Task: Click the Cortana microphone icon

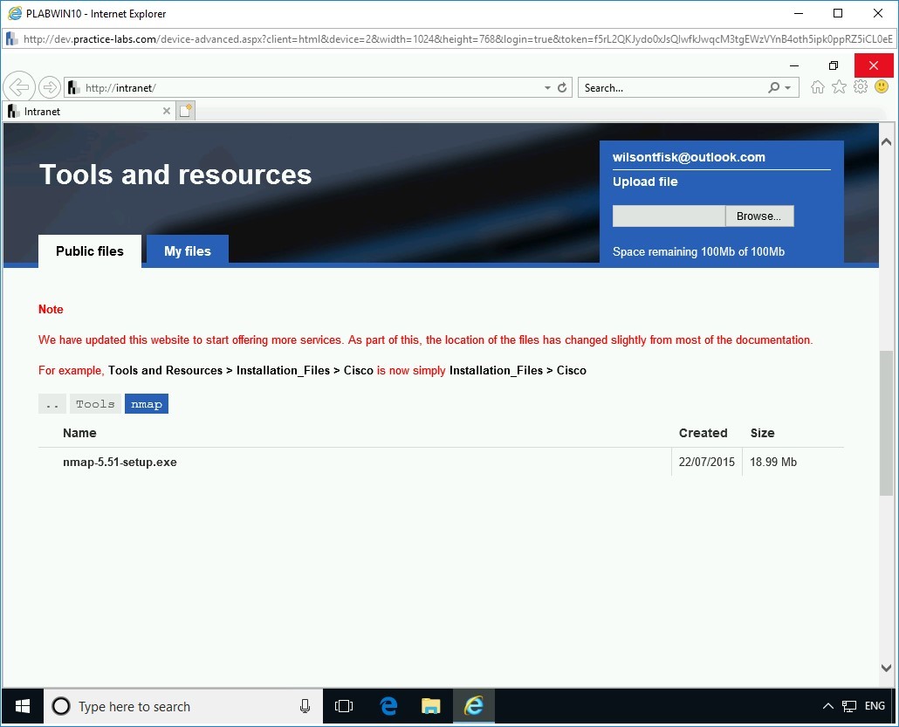Action: coord(305,706)
